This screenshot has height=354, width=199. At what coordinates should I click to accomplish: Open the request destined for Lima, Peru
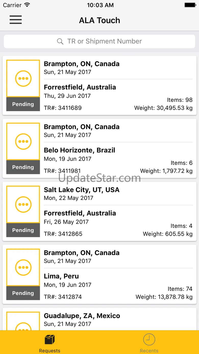tap(99, 275)
